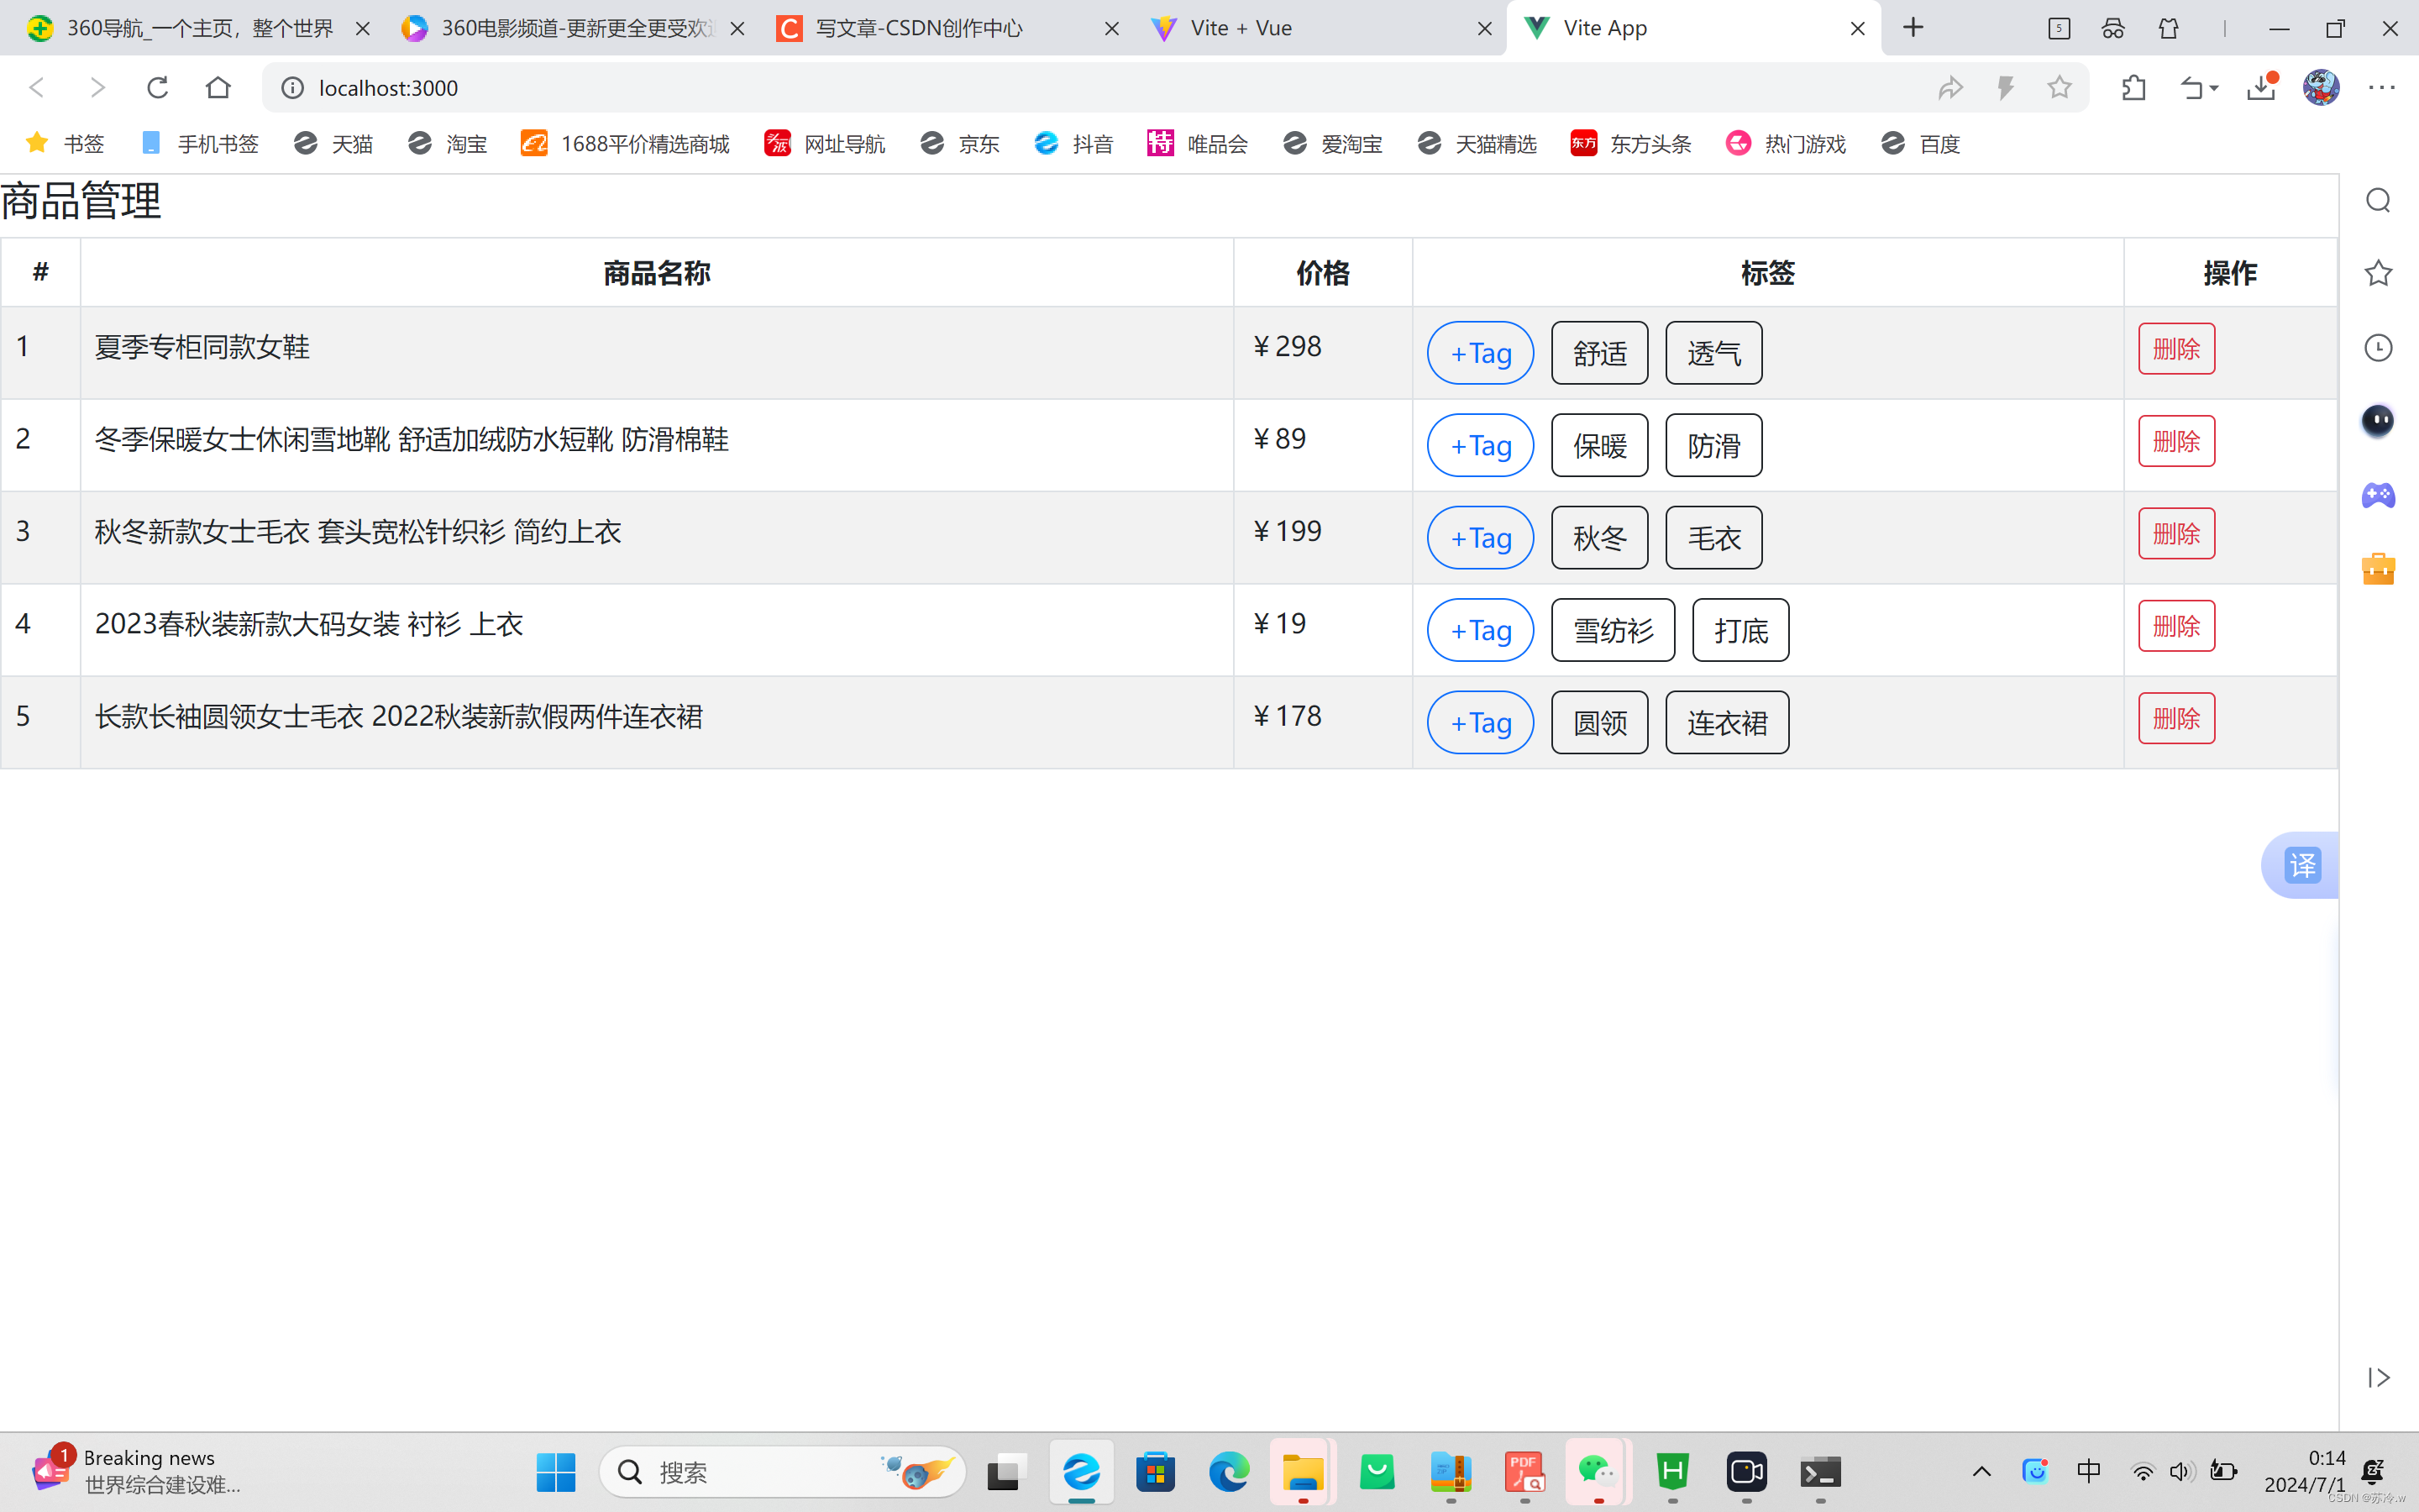Delete the ¥89 snow boots row

click(x=2176, y=441)
